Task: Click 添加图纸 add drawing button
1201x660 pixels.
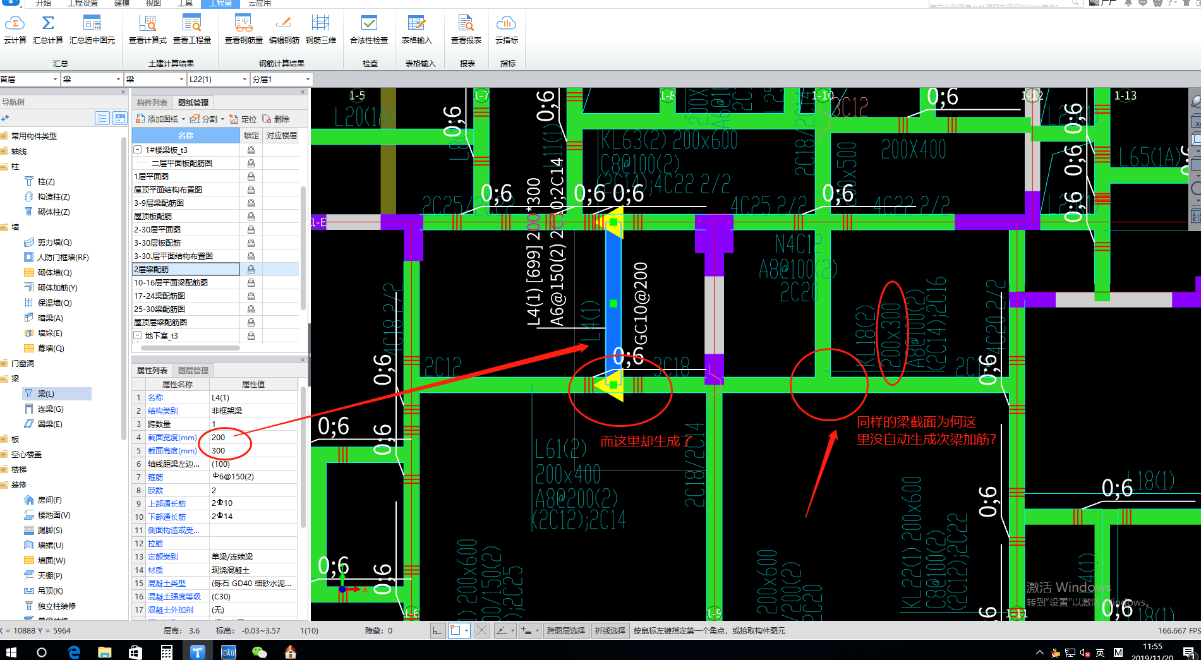Action: (x=157, y=119)
